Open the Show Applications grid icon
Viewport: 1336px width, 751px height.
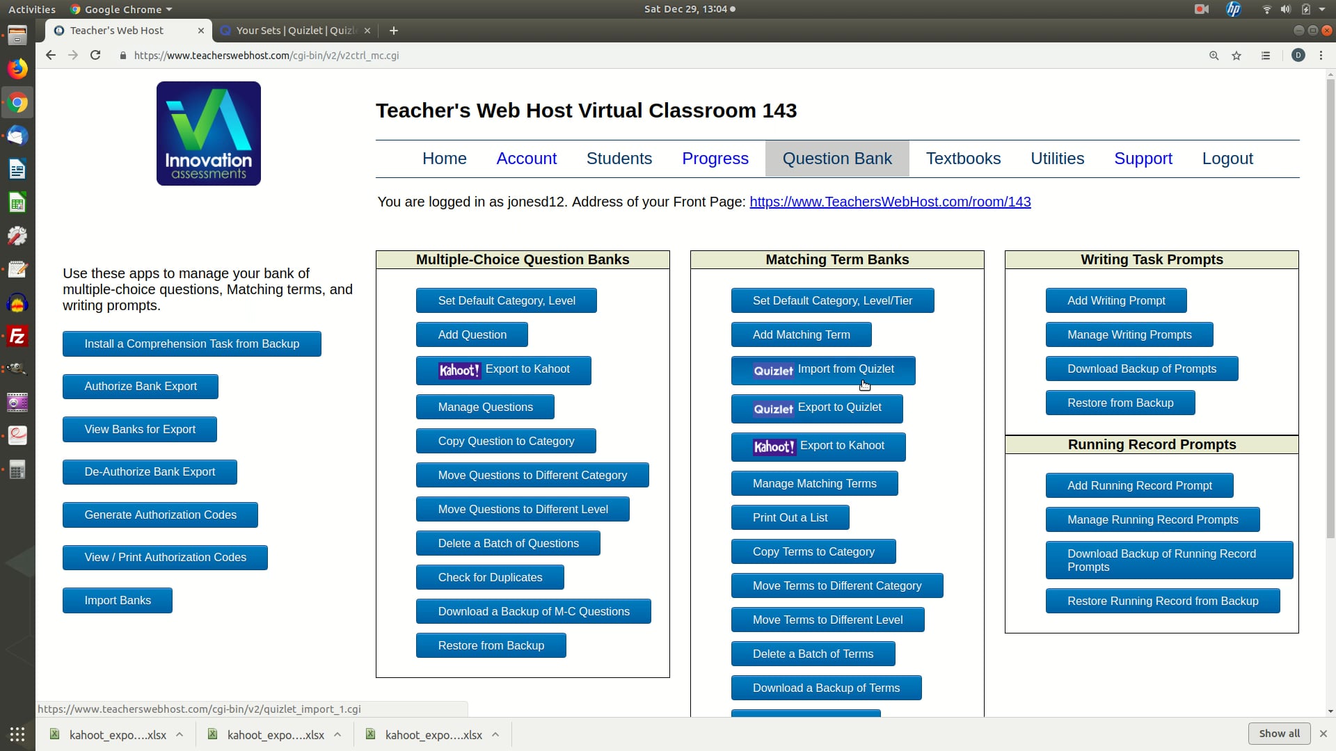point(16,734)
